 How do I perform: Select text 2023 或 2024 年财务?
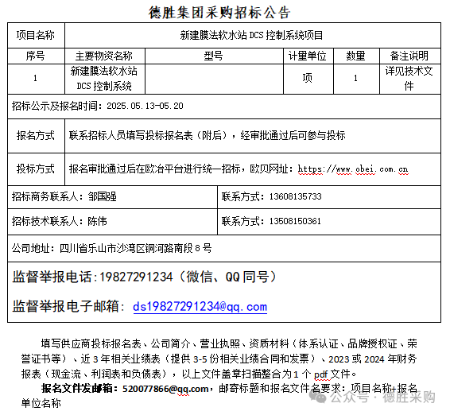(373, 359)
